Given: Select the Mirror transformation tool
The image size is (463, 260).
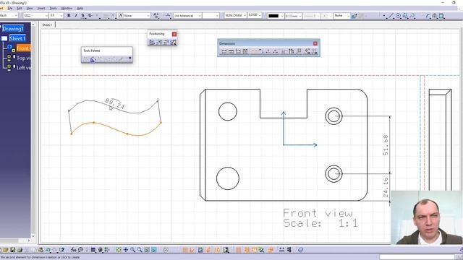Looking at the screenshot, I should pos(435,16).
